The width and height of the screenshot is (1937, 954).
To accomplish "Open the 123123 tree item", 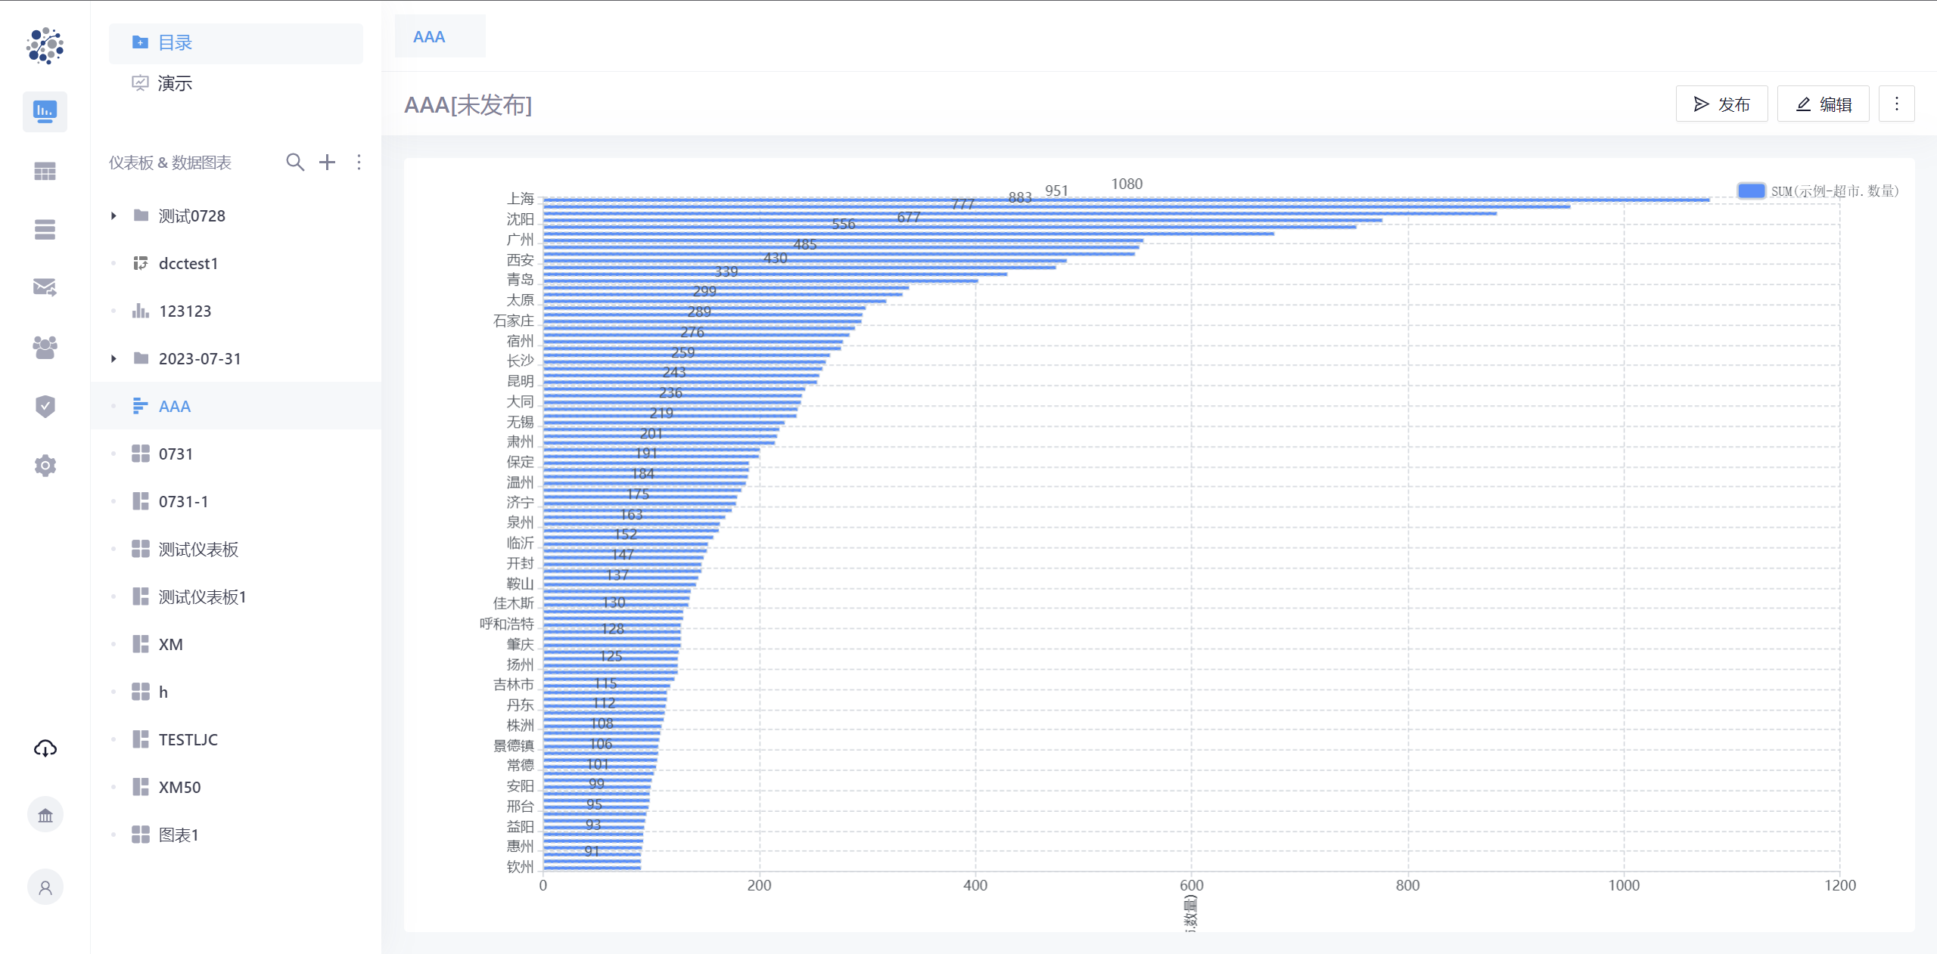I will [236, 311].
